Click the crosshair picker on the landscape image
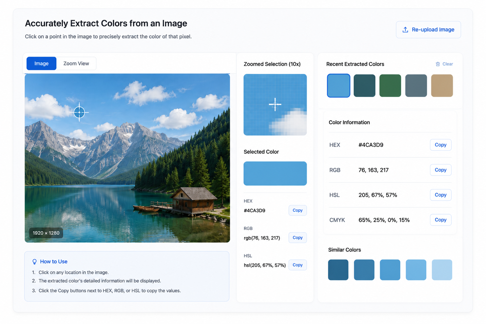The height and width of the screenshot is (324, 486). pos(79,112)
